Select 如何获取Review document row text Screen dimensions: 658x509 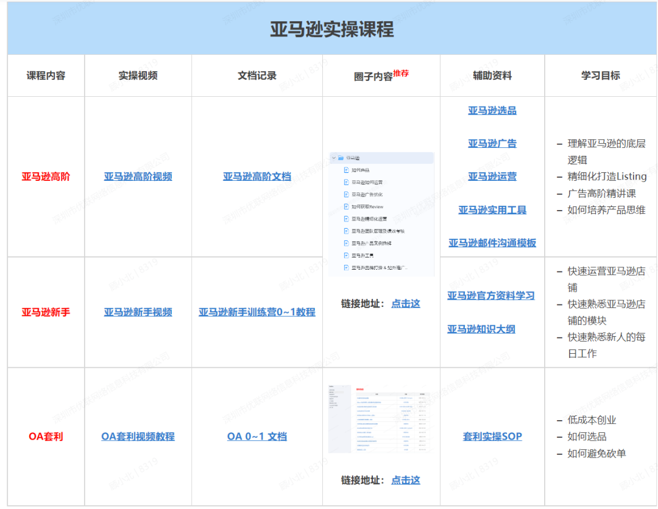367,206
